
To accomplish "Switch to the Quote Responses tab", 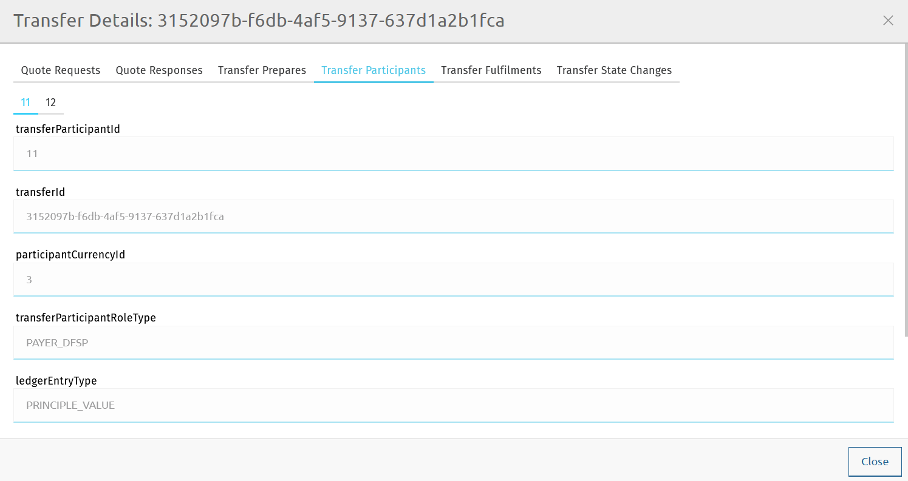I will pos(159,70).
